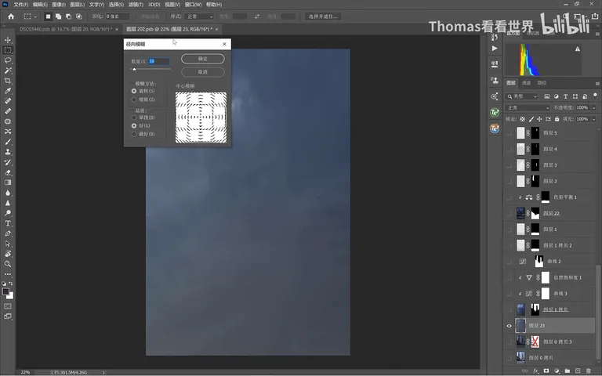Select the Brush tool
Viewport: 602px width, 376px height.
click(x=8, y=142)
